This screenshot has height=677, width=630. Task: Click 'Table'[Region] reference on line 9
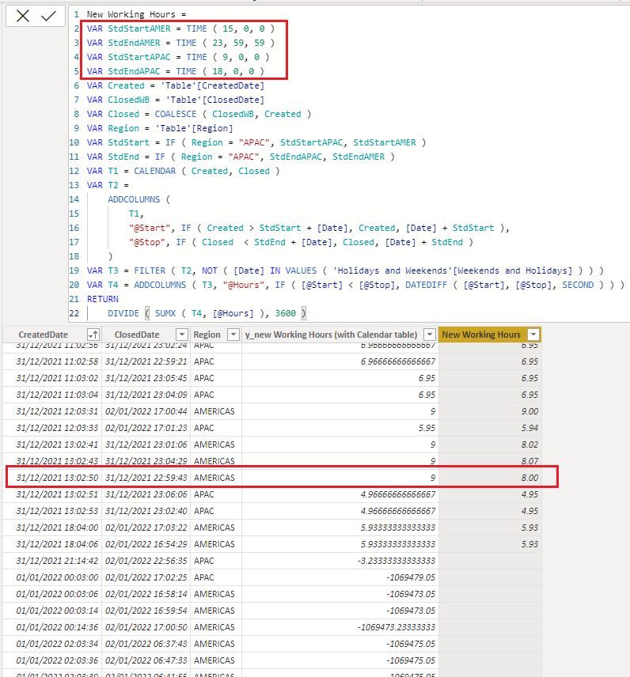pos(194,128)
